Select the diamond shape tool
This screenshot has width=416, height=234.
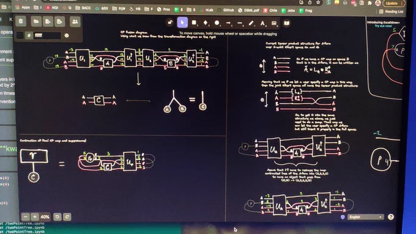206,23
